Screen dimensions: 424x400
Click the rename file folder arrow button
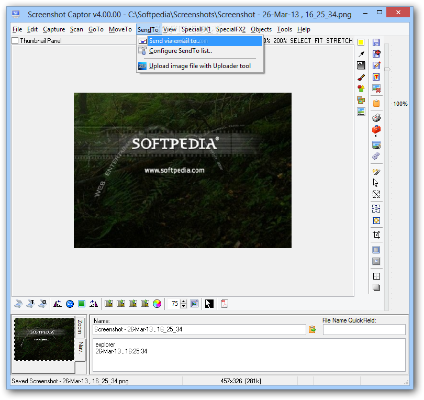coord(312,329)
